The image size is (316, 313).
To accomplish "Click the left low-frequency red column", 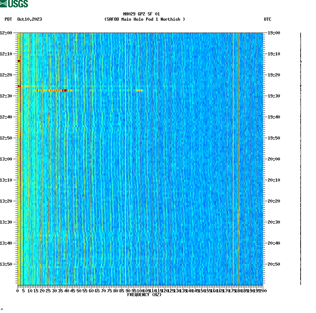I will tap(20, 158).
